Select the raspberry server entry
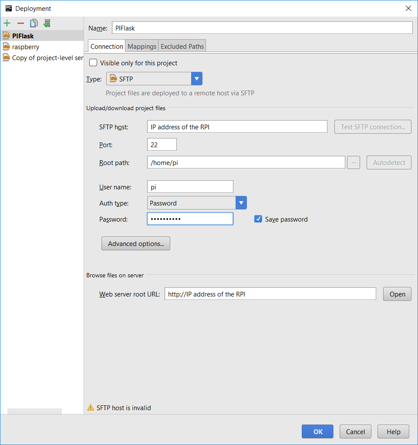Viewport: 418px width, 445px height. pyautogui.click(x=26, y=47)
